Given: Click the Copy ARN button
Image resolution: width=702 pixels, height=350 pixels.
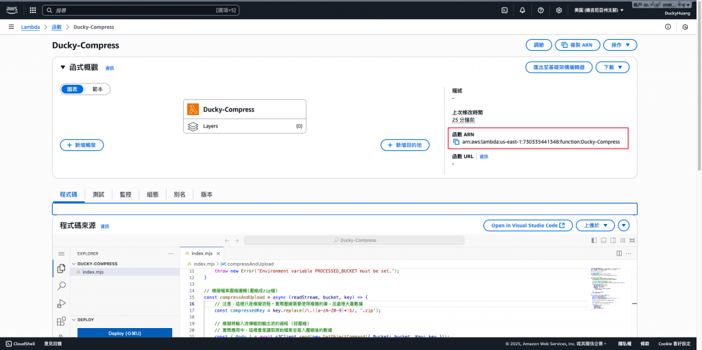Looking at the screenshot, I should (577, 45).
